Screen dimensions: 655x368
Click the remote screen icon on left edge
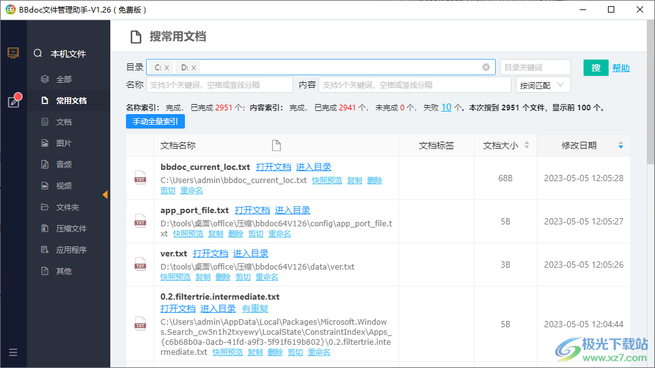14,53
